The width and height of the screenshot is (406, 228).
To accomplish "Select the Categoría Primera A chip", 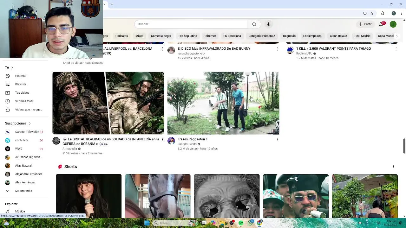I will pyautogui.click(x=262, y=36).
